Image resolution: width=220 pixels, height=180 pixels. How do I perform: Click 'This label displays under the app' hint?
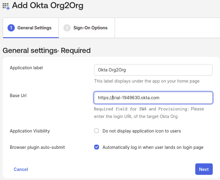coord(147,81)
